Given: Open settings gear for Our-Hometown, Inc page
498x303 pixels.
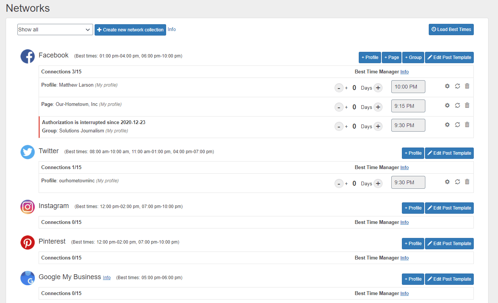Looking at the screenshot, I should (447, 105).
